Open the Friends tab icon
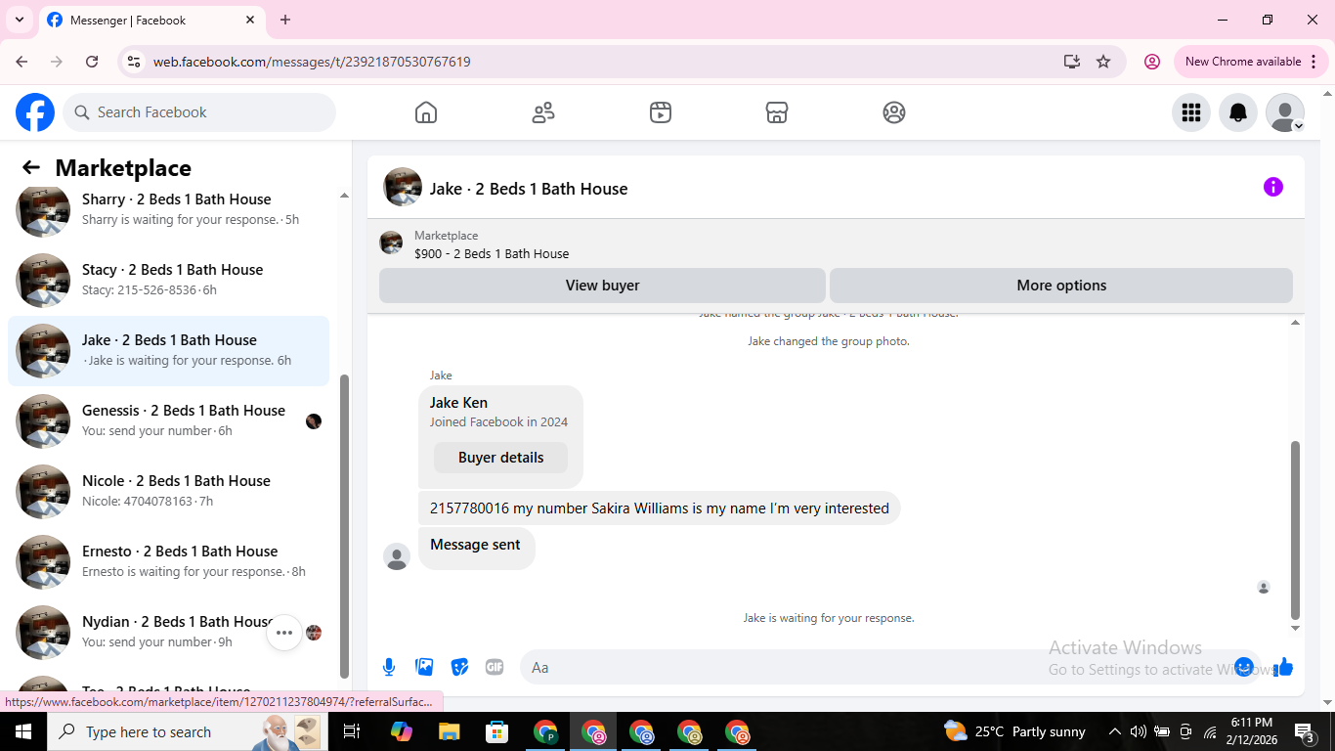 [543, 112]
